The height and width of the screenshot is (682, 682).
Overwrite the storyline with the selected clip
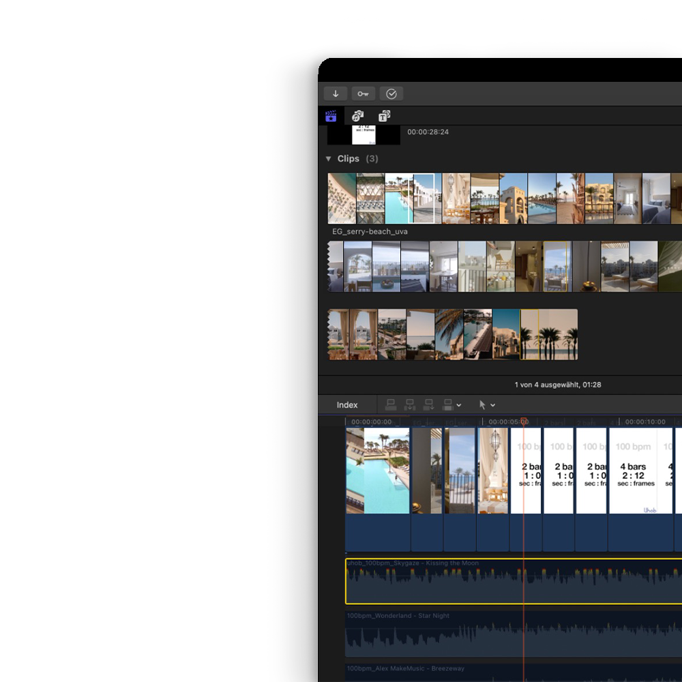[x=447, y=405]
